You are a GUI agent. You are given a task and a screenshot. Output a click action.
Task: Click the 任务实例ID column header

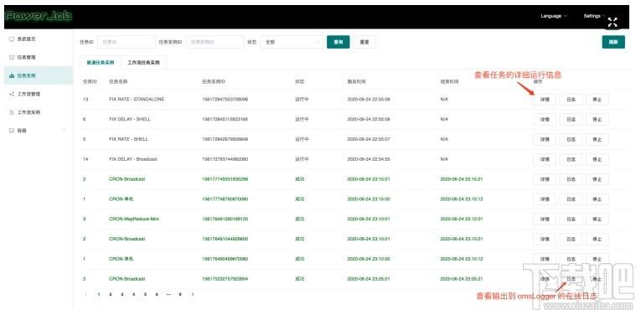click(x=214, y=81)
